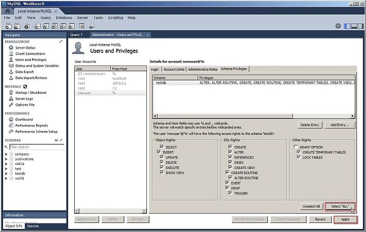The width and height of the screenshot is (366, 232).
Task: Open Server Status in Management
Action: pos(25,48)
